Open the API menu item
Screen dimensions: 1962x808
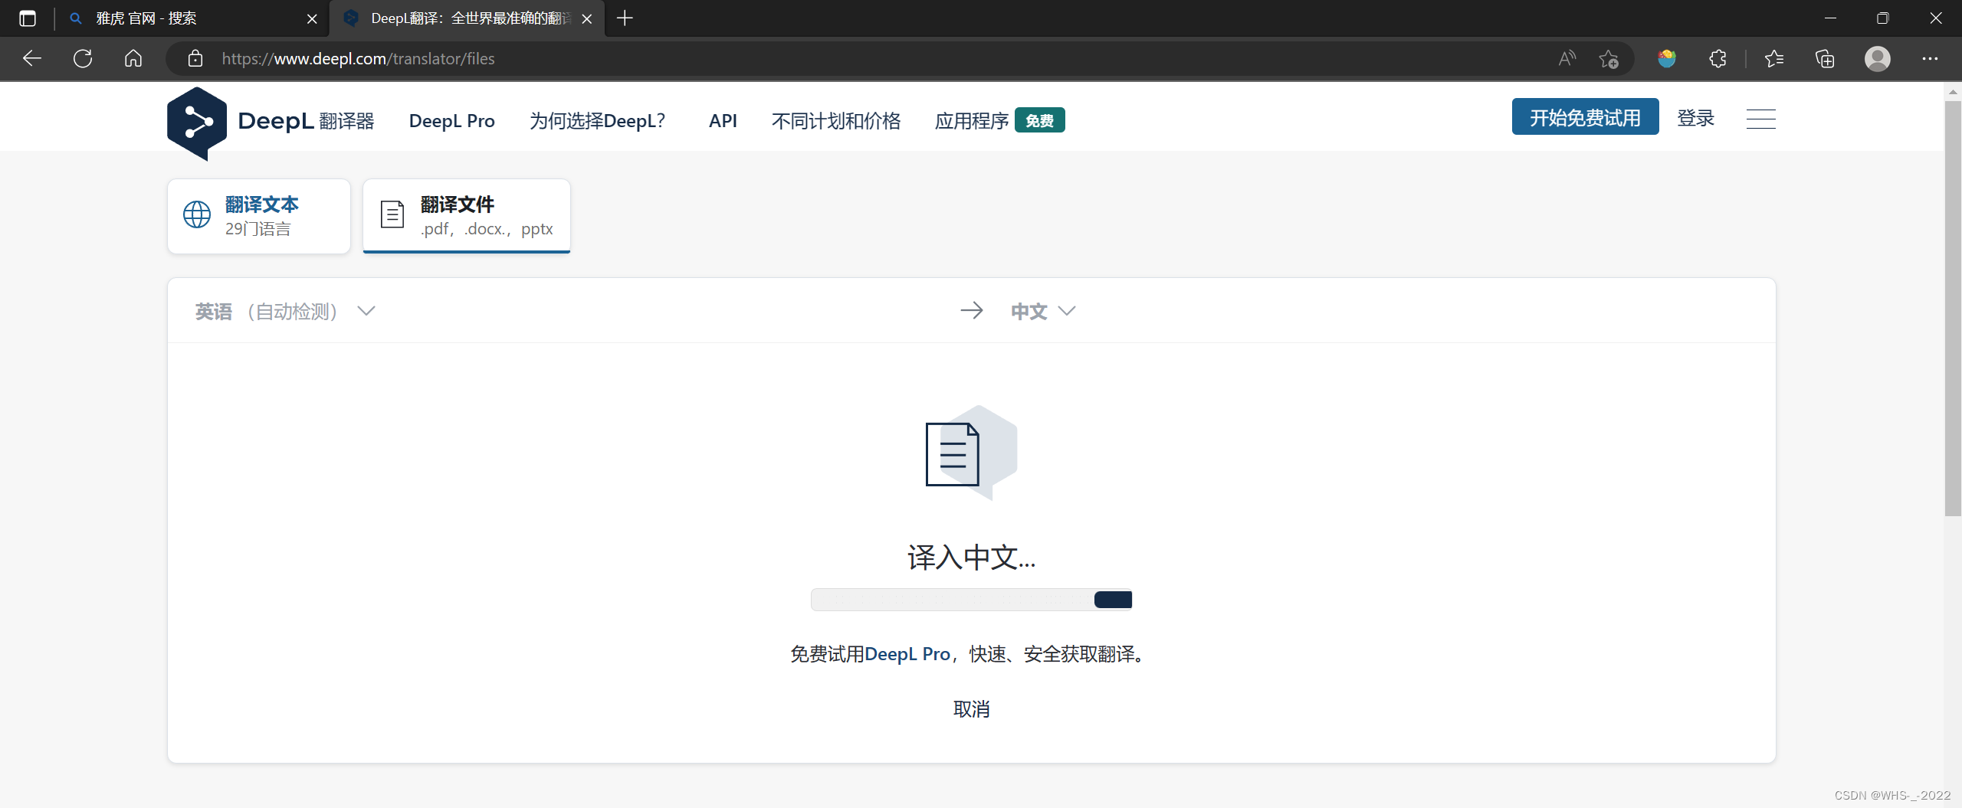click(x=723, y=121)
